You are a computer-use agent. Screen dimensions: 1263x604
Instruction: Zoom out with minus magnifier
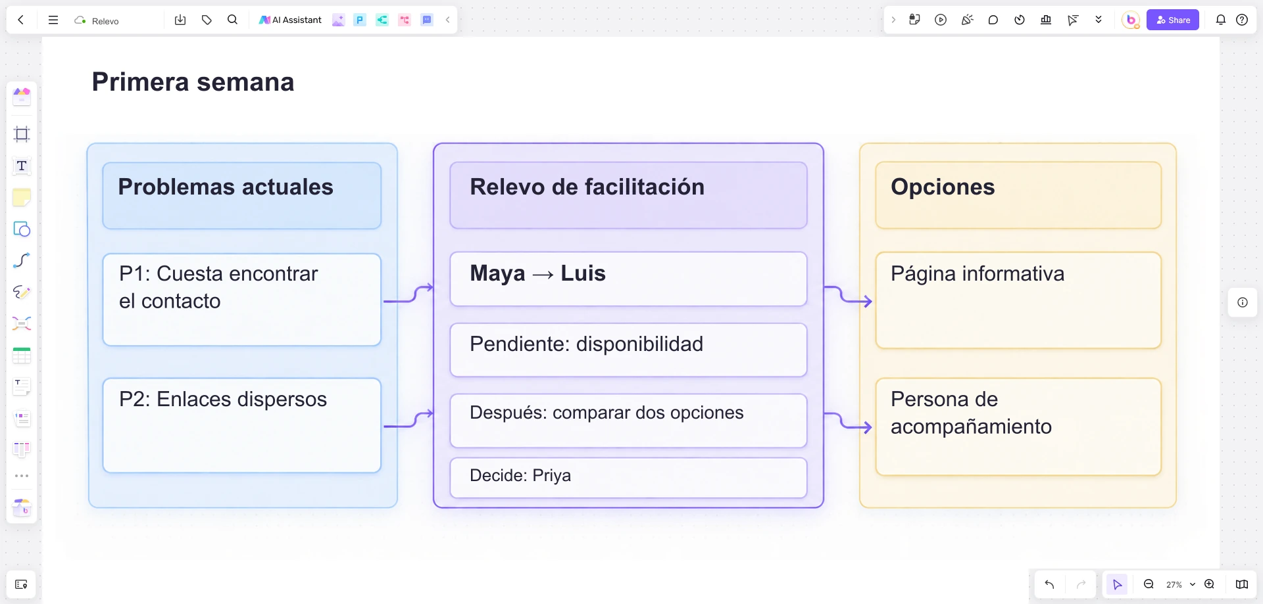pos(1149,584)
